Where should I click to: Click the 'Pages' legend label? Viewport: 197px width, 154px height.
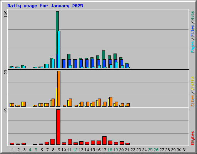[192, 47]
